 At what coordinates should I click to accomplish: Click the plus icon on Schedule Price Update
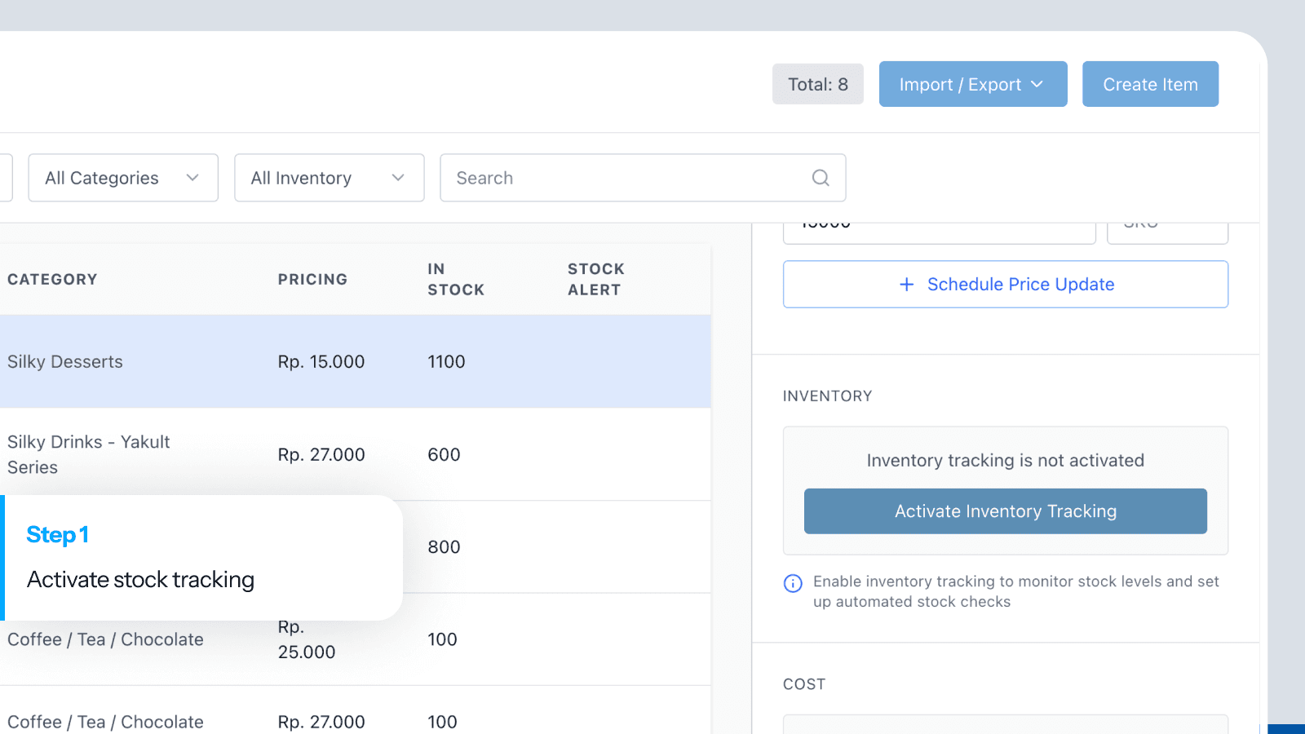click(x=906, y=284)
